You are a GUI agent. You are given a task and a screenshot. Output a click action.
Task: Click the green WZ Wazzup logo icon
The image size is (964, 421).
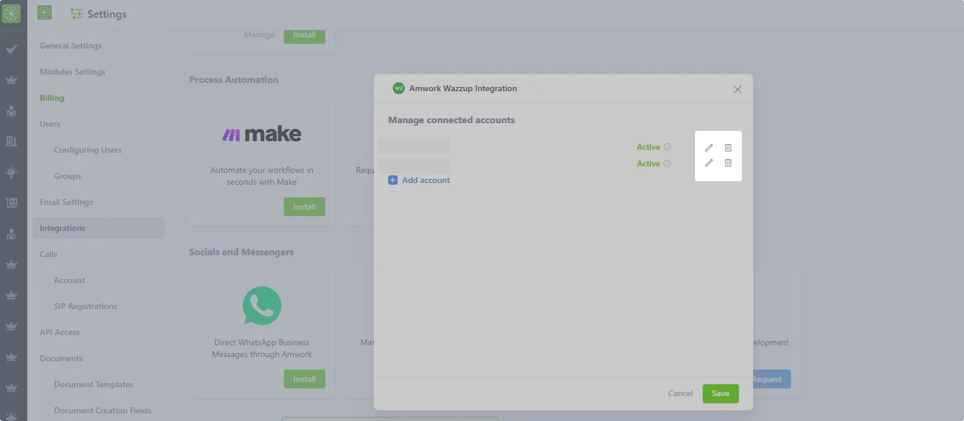point(399,88)
